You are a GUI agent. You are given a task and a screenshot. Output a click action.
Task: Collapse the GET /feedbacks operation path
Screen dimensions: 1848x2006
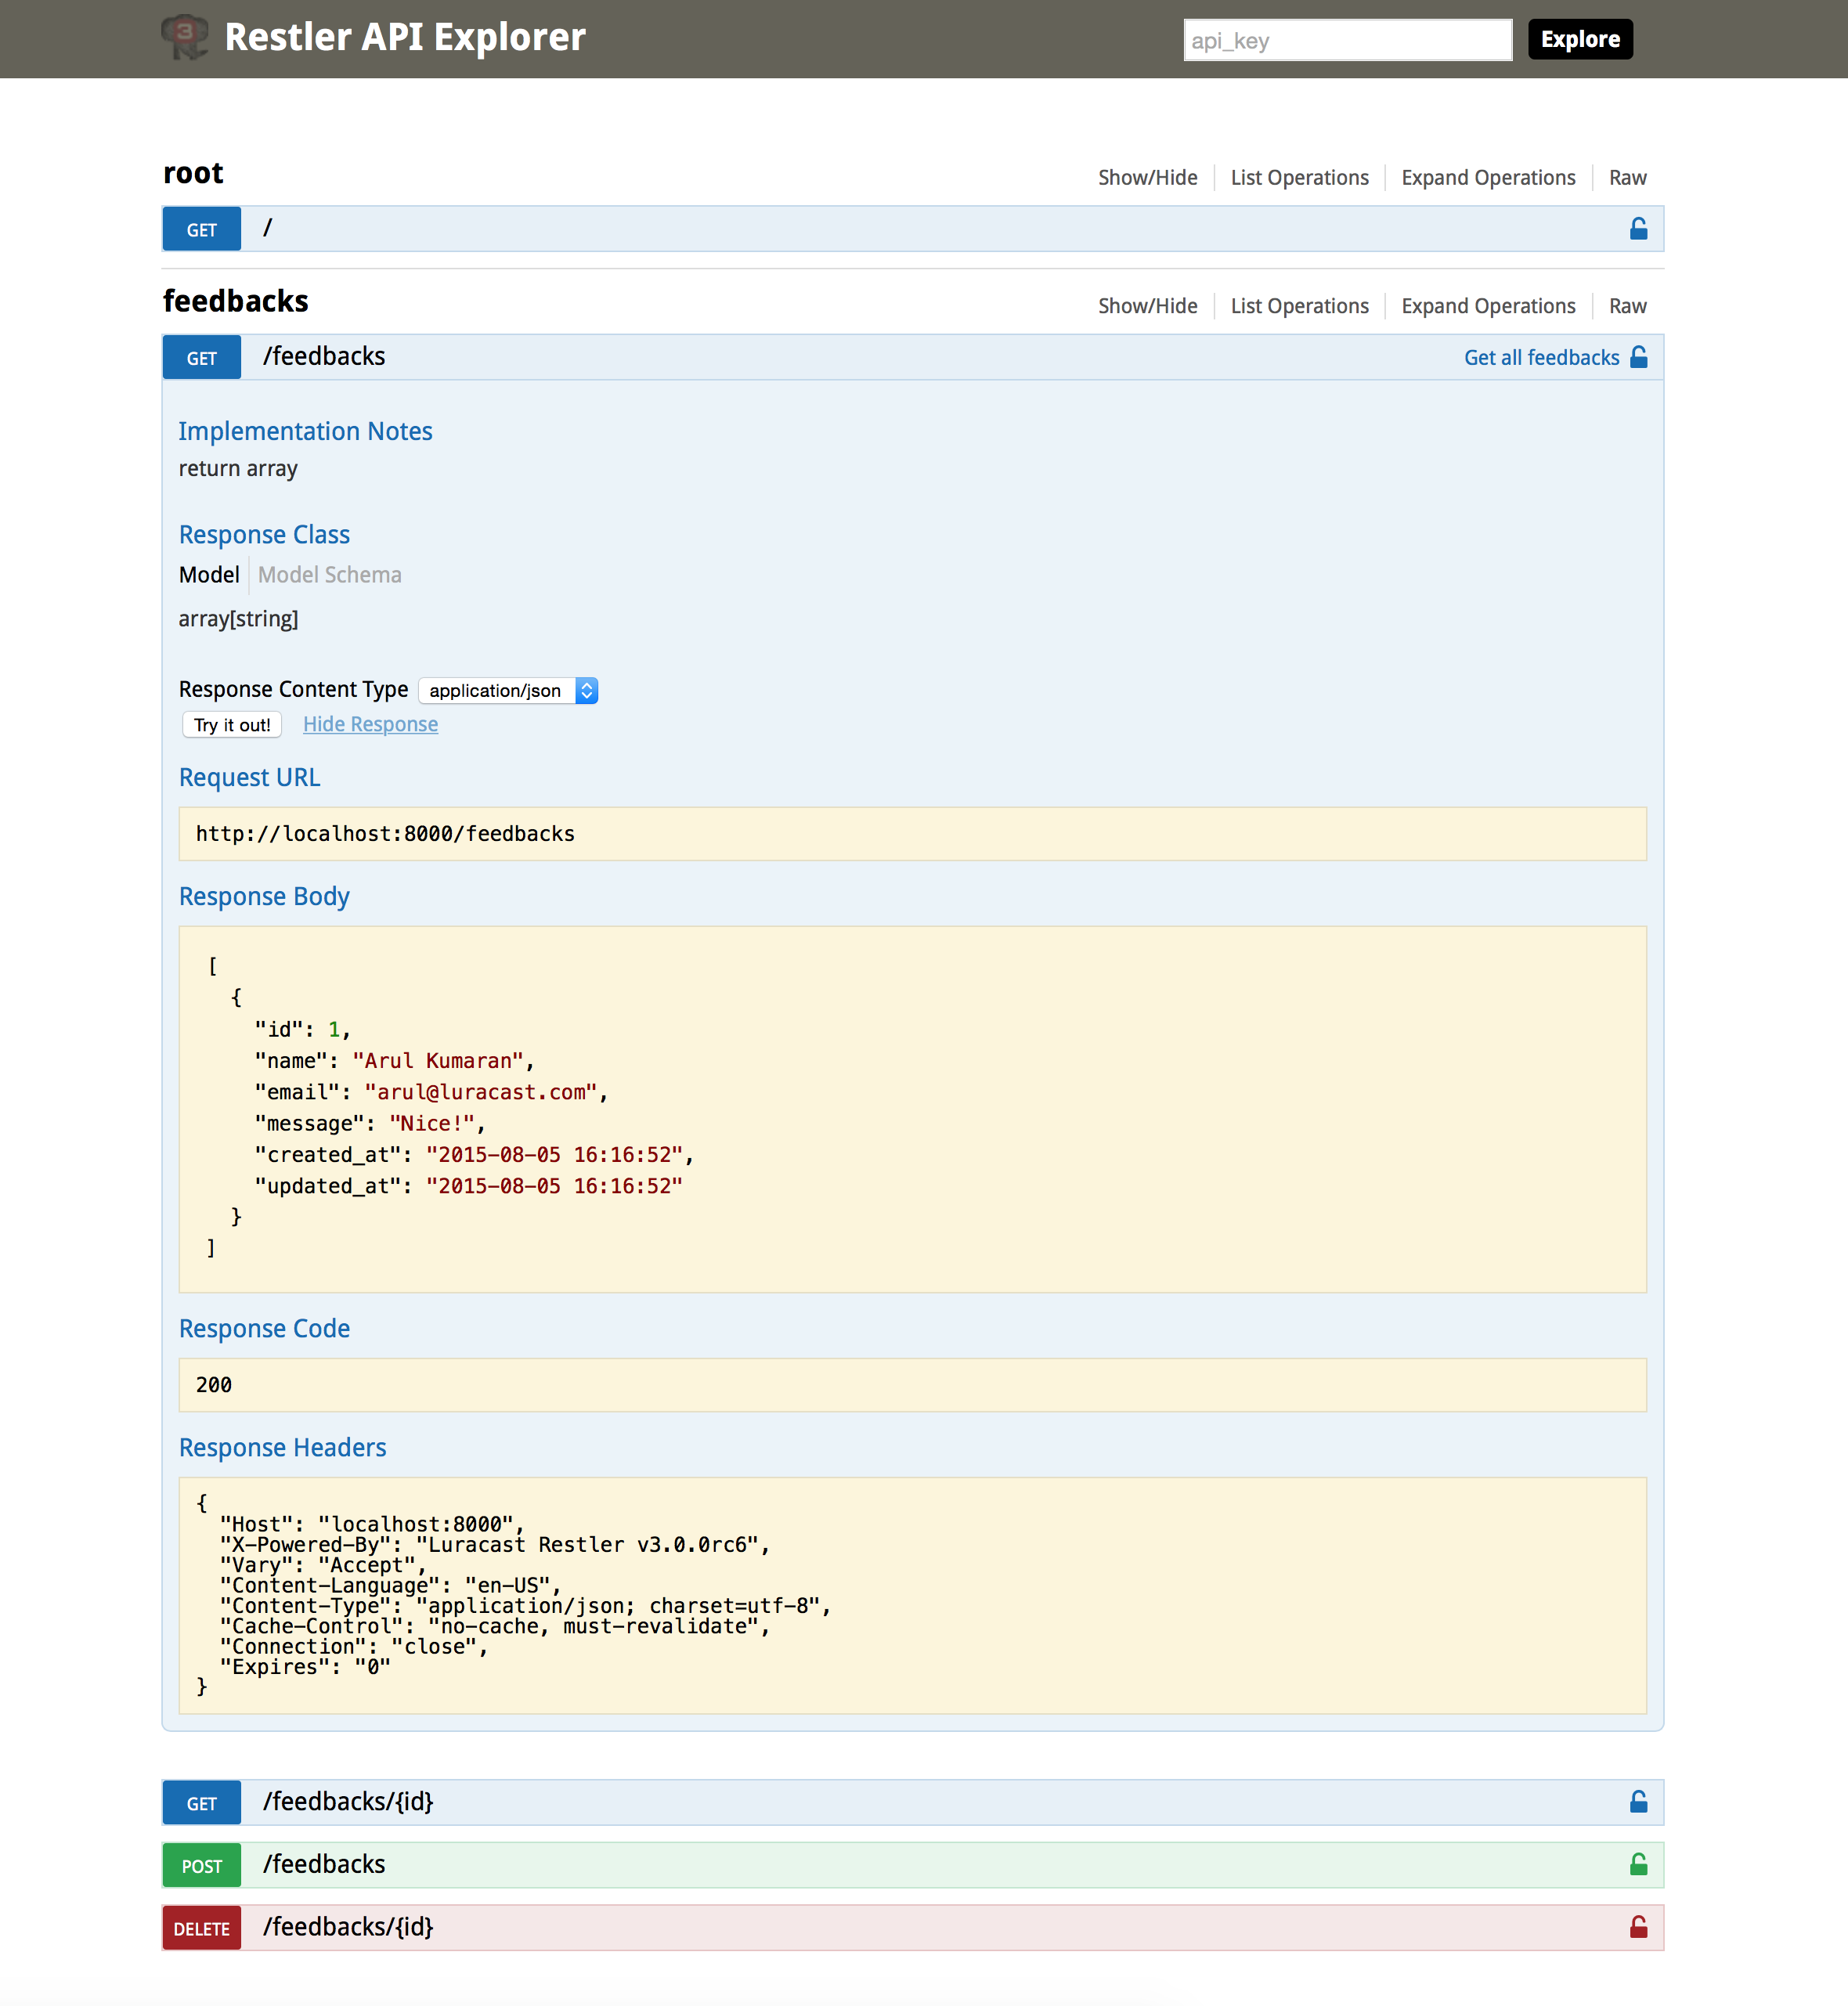point(324,357)
